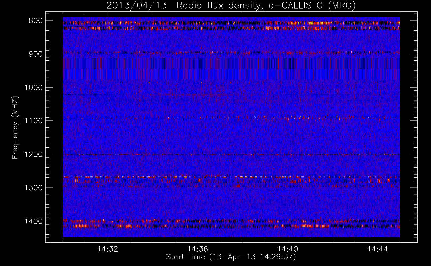Click the '1400' frequency tick label
The height and width of the screenshot is (266, 431).
[x=33, y=221]
